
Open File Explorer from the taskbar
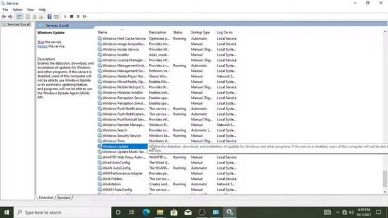[x=160, y=213]
